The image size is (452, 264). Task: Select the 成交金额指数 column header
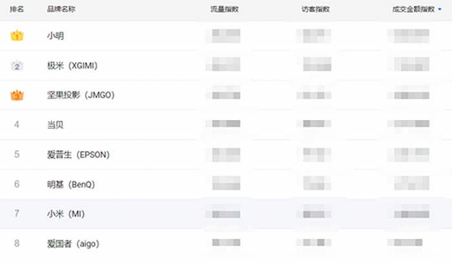[413, 9]
